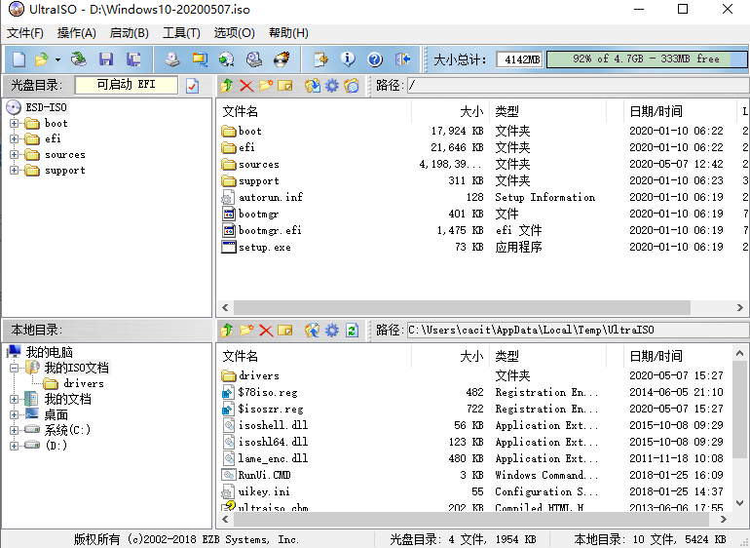Create a new folder in the local pane

click(246, 330)
